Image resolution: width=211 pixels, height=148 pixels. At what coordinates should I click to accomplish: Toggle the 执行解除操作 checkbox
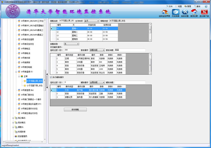click(x=51, y=77)
